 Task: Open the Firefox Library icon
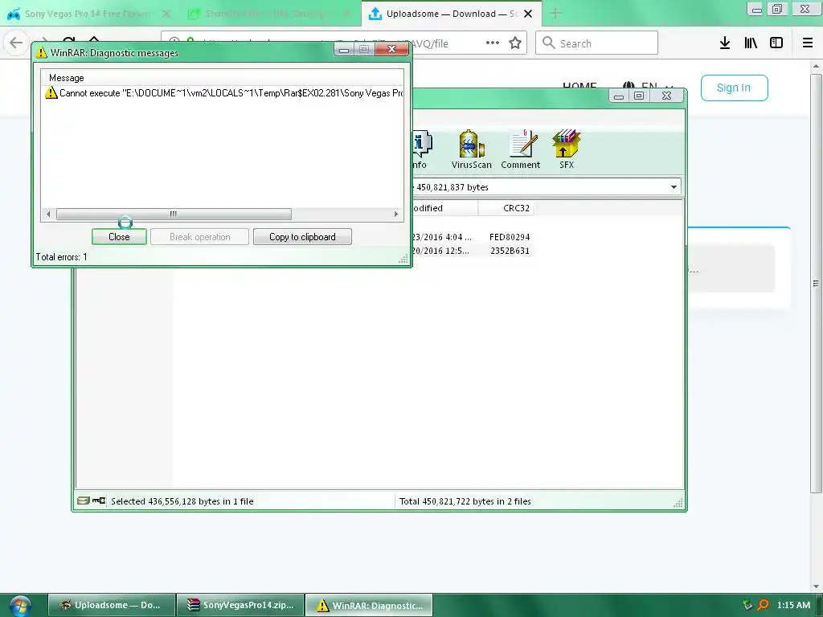click(751, 43)
